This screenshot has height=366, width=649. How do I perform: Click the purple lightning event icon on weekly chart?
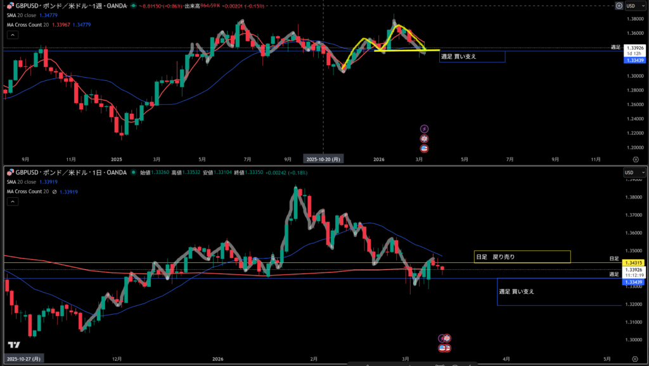pyautogui.click(x=425, y=128)
